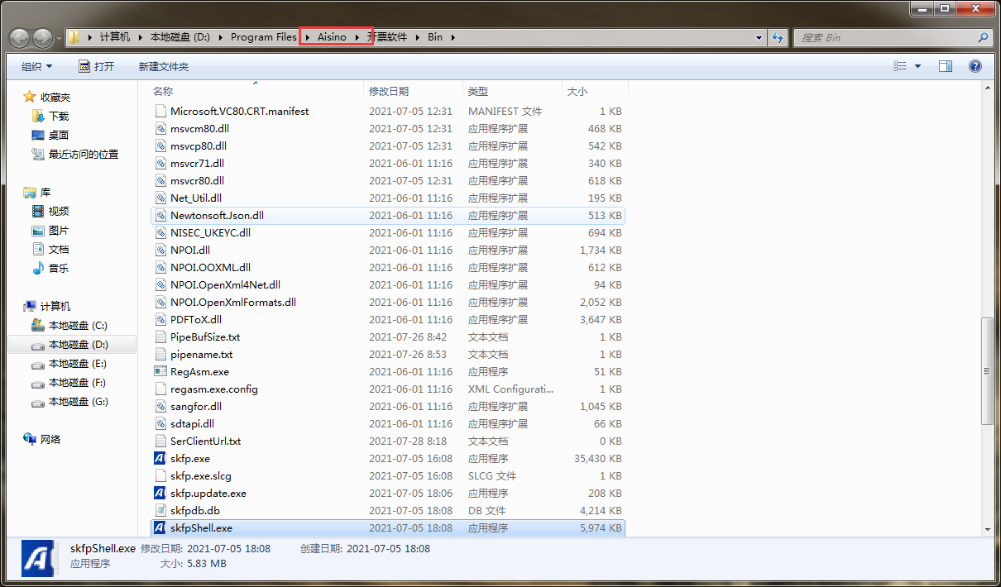Click the back navigation arrow
Viewport: 1001px width, 587px height.
[20, 37]
